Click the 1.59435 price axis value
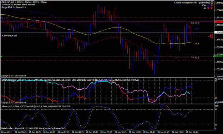Viewport: 223px width, 134px height. pyautogui.click(x=219, y=47)
